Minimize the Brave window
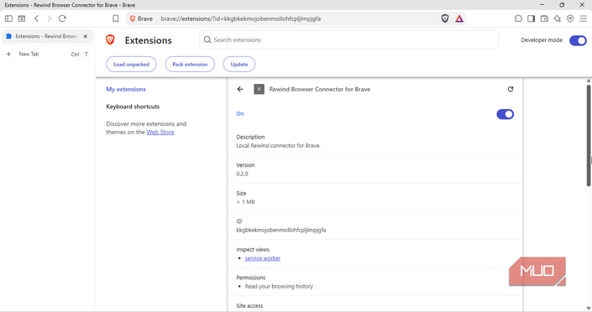 point(542,5)
